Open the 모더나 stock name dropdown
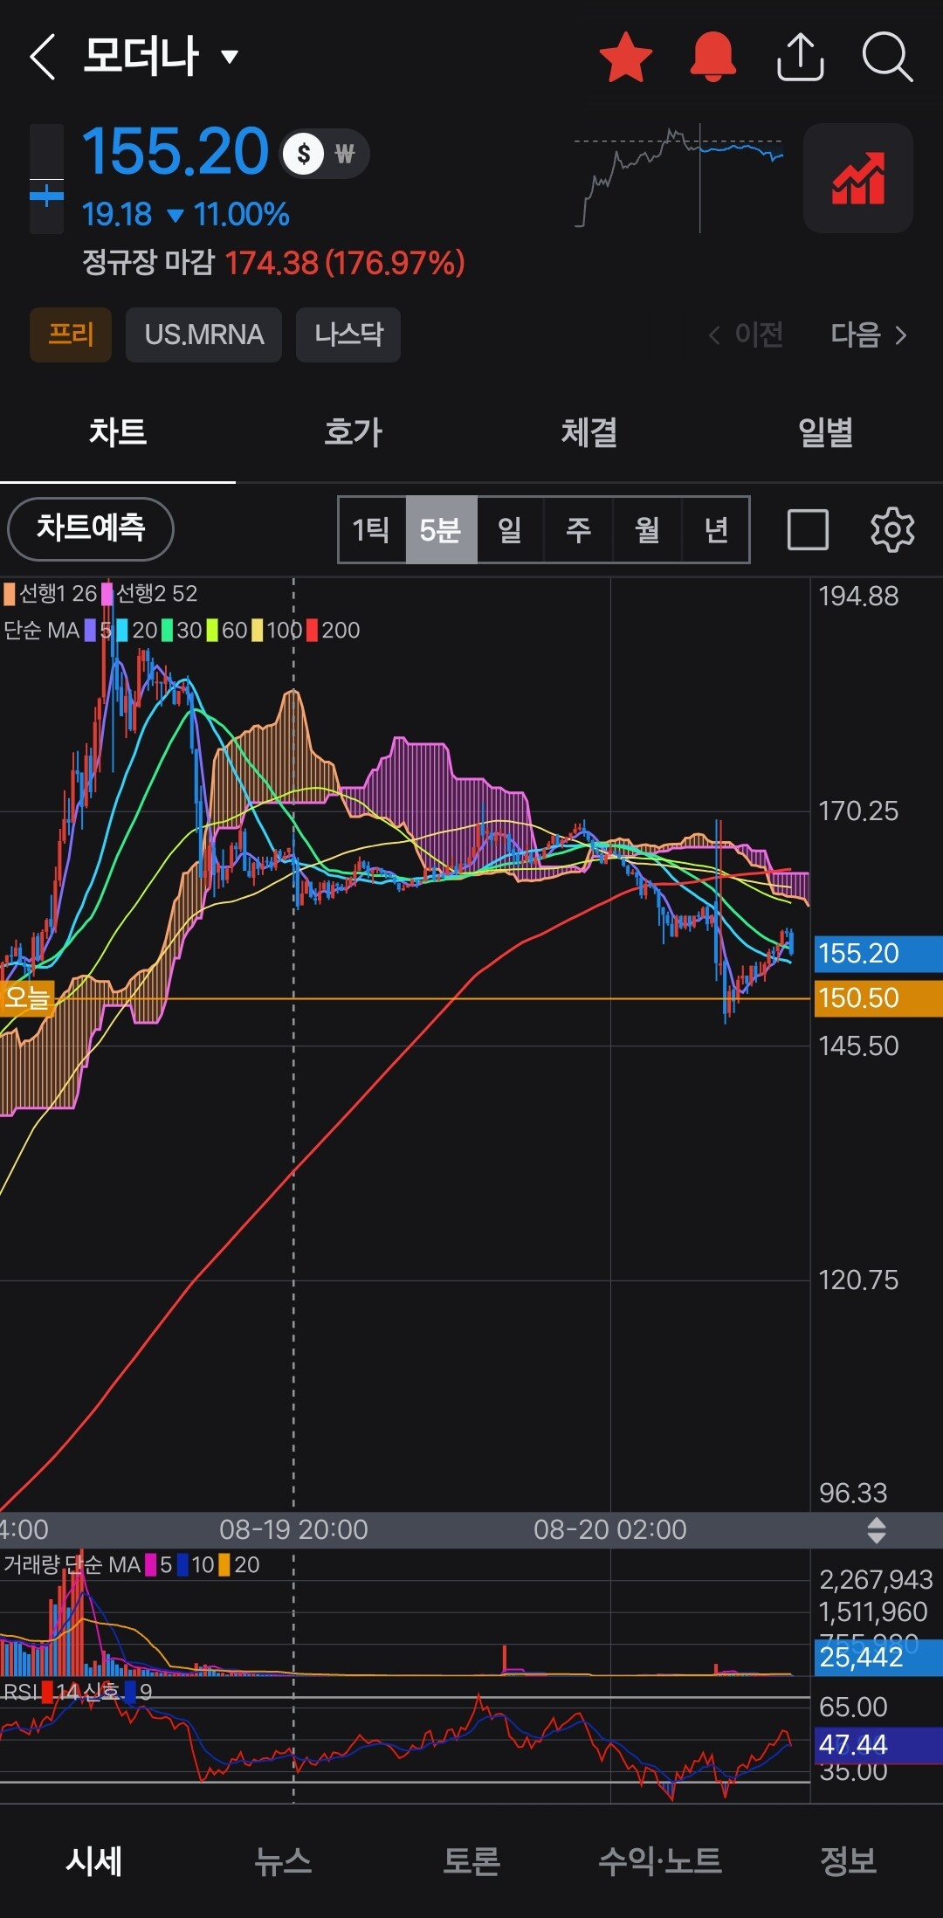 click(x=162, y=57)
